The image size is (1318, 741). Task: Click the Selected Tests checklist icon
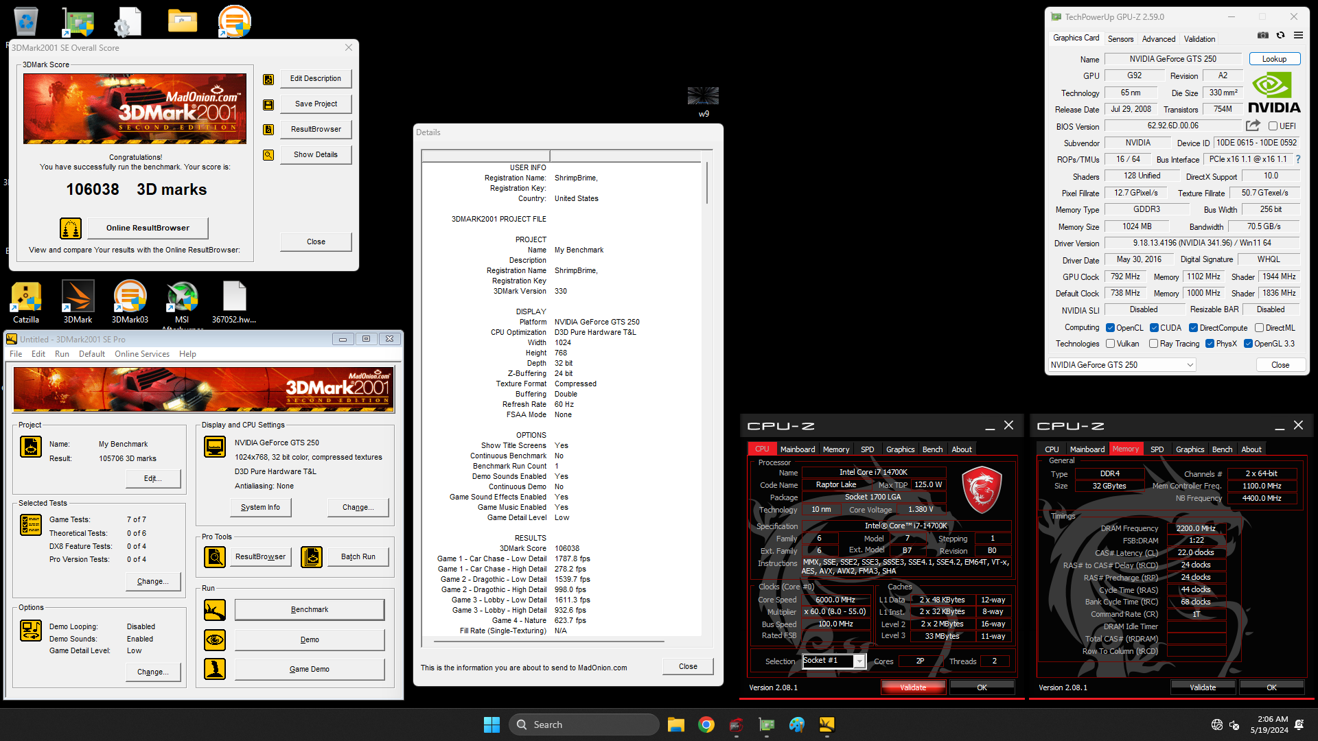tap(31, 525)
